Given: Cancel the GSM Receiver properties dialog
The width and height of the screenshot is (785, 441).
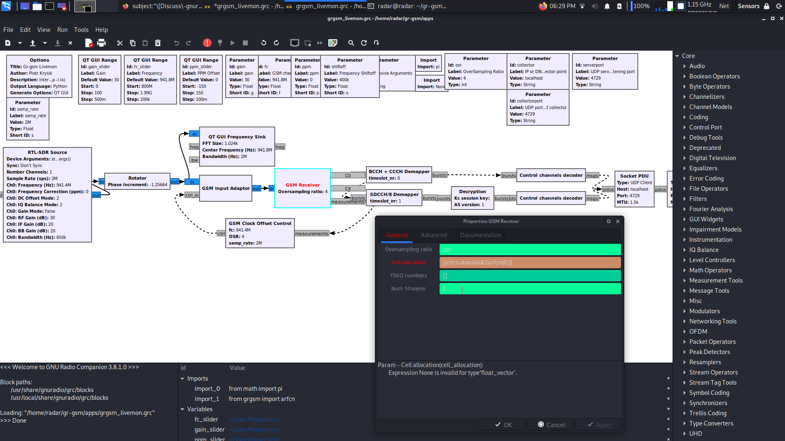Looking at the screenshot, I should (551, 424).
